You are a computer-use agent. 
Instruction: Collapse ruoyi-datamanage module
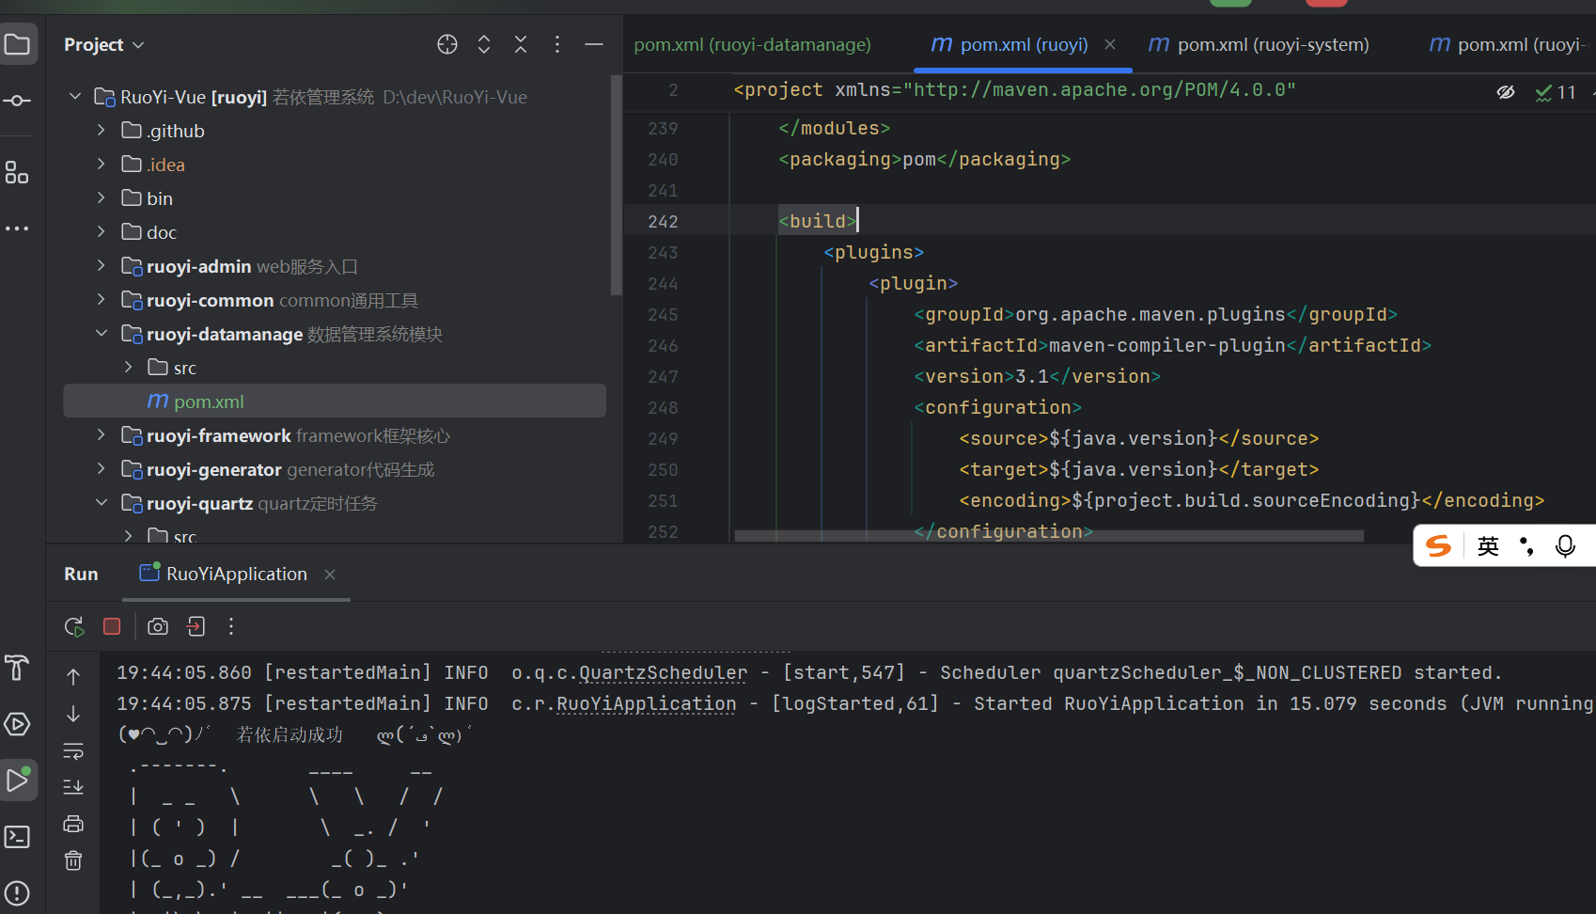102,334
